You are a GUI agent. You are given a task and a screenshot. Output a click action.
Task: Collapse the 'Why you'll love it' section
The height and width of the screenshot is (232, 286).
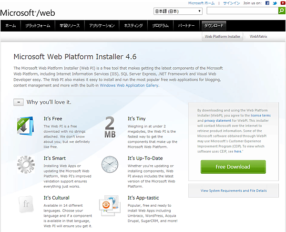coord(18,102)
